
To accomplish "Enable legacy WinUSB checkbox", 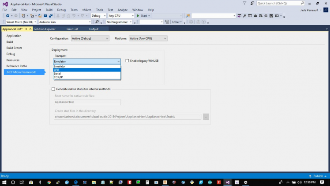I will point(127,61).
